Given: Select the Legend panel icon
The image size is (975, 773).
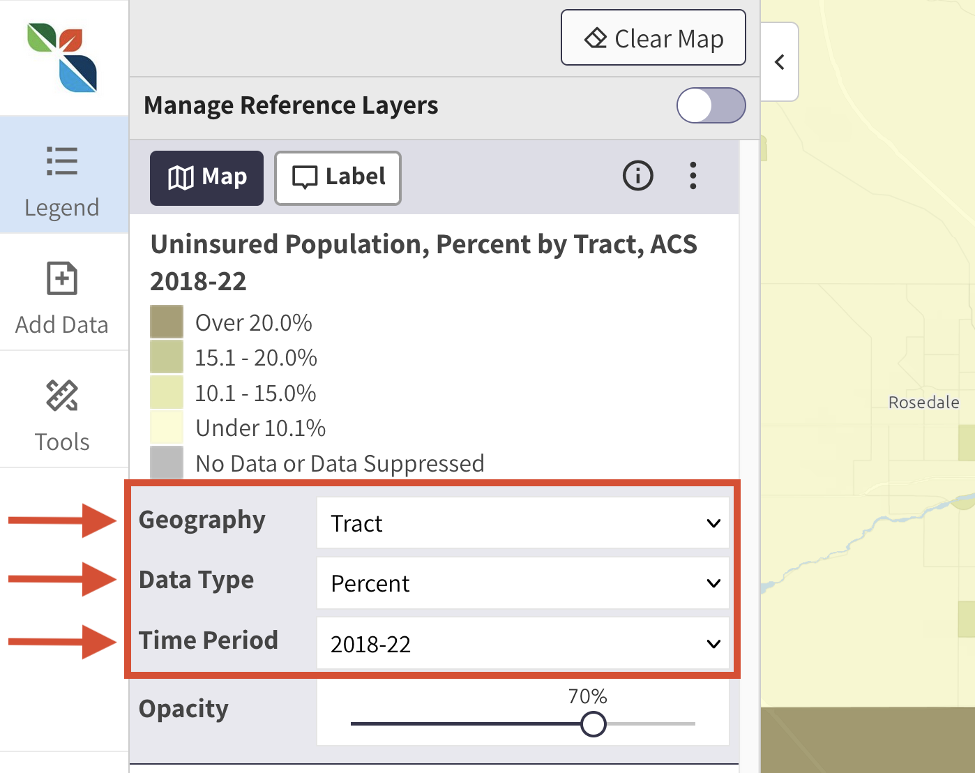Looking at the screenshot, I should [x=62, y=174].
